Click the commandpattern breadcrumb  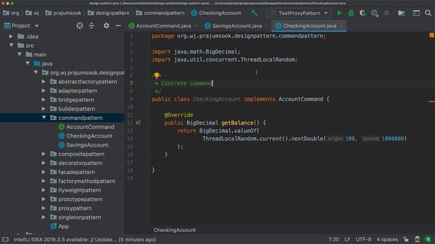pyautogui.click(x=160, y=13)
